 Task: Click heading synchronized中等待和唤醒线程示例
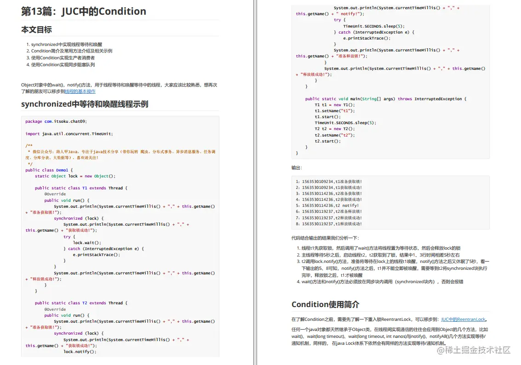(85, 104)
